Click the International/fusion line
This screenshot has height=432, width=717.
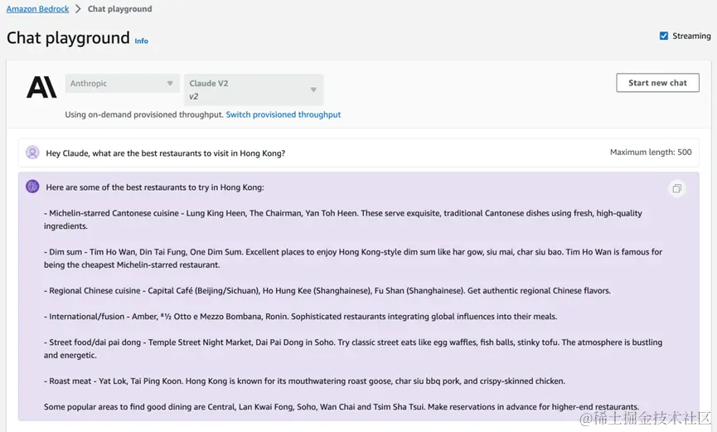(x=300, y=316)
